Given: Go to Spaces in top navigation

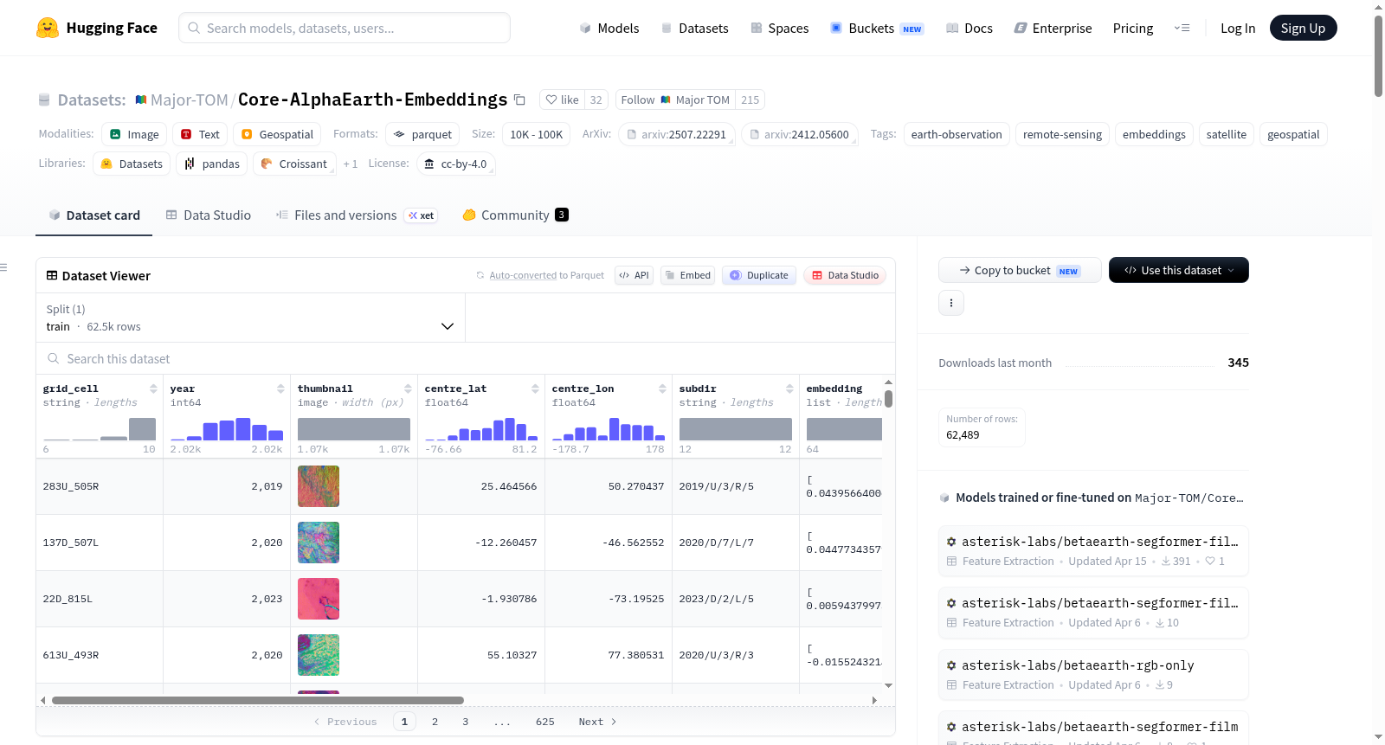Looking at the screenshot, I should [x=780, y=29].
